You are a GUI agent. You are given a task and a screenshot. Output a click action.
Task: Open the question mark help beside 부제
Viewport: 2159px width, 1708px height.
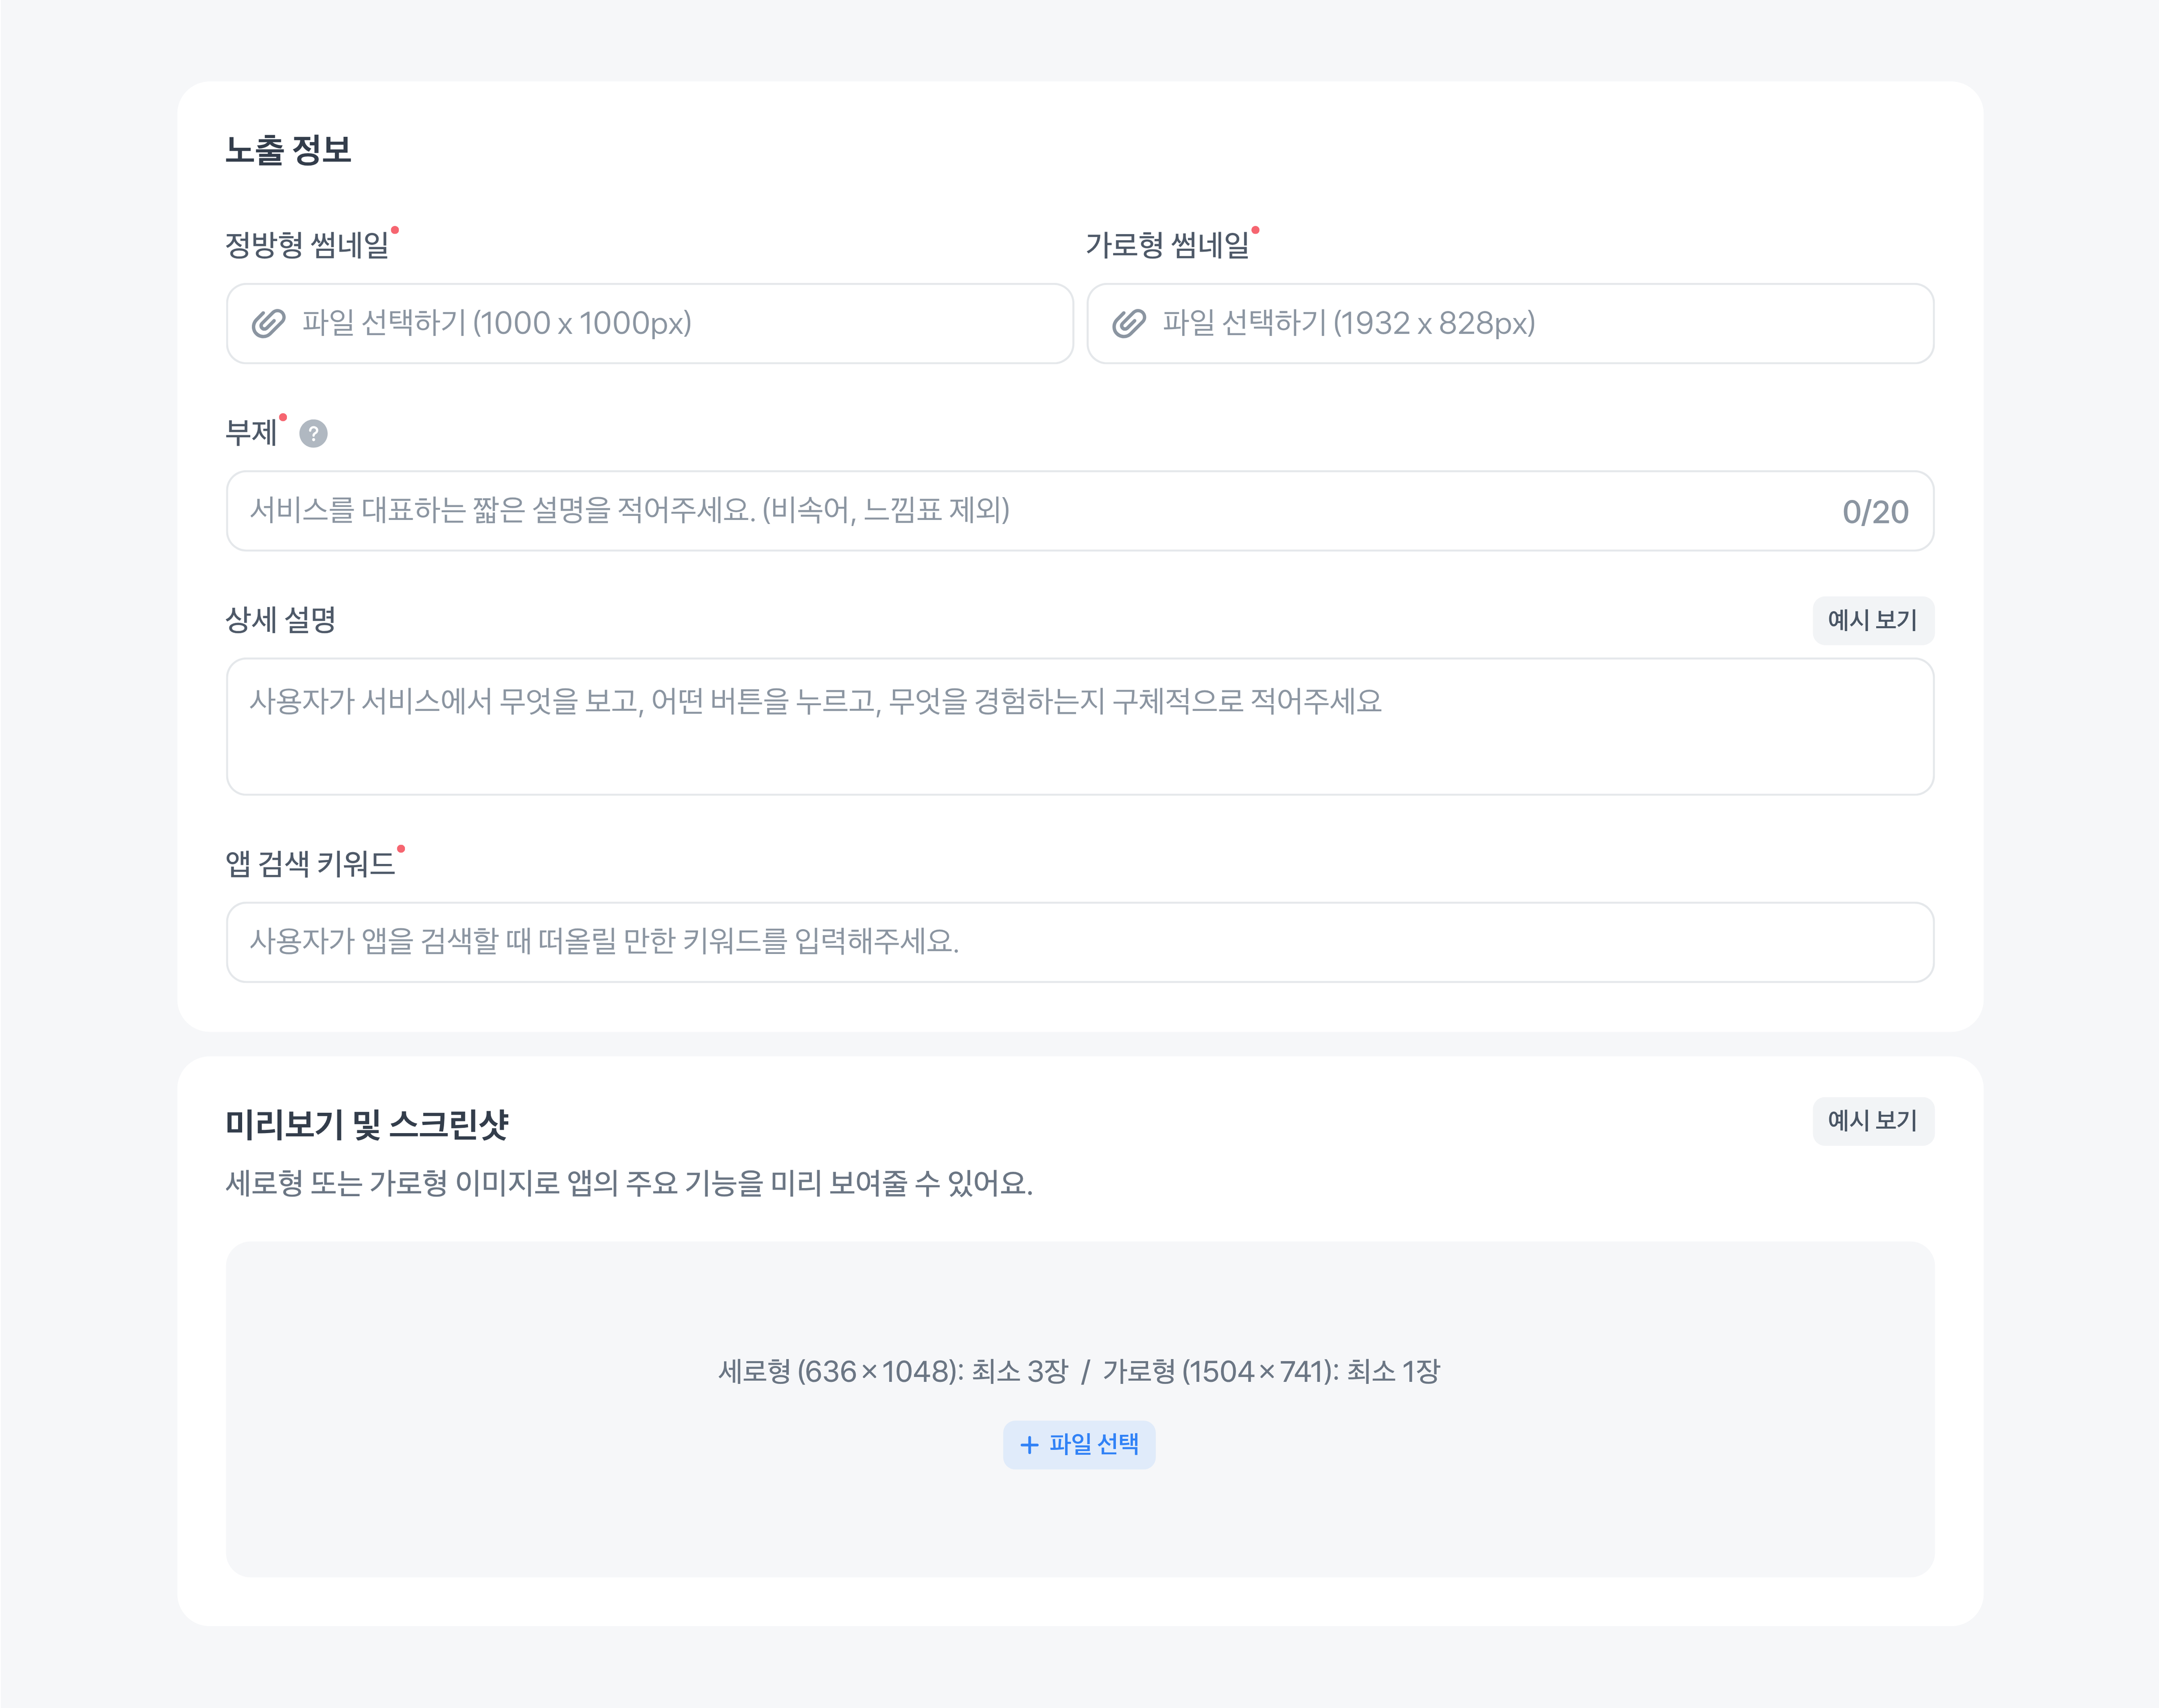point(313,434)
